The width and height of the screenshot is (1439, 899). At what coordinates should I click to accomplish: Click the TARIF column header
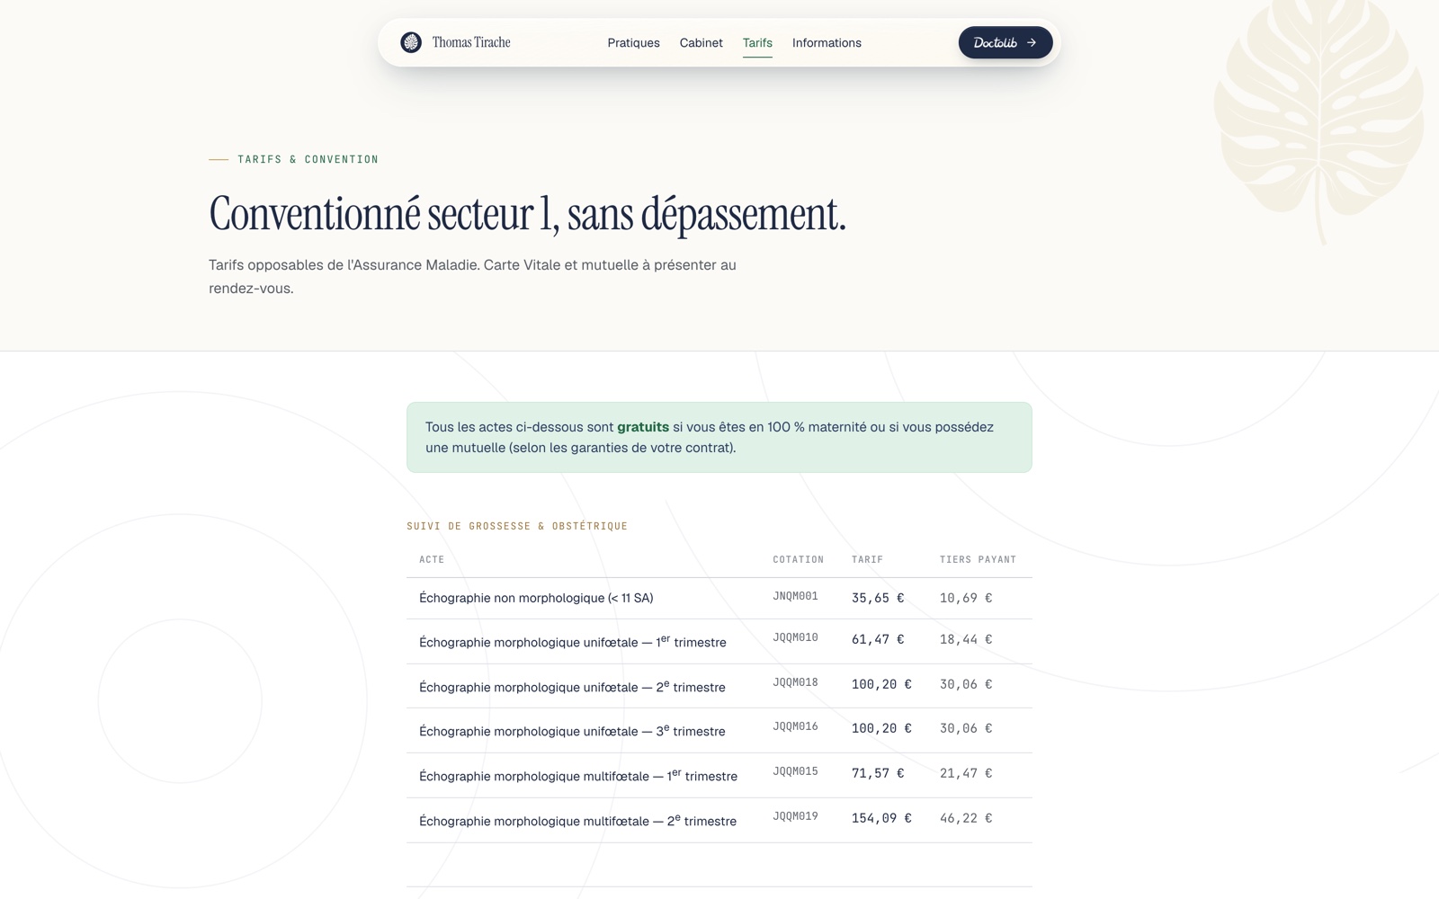868,559
